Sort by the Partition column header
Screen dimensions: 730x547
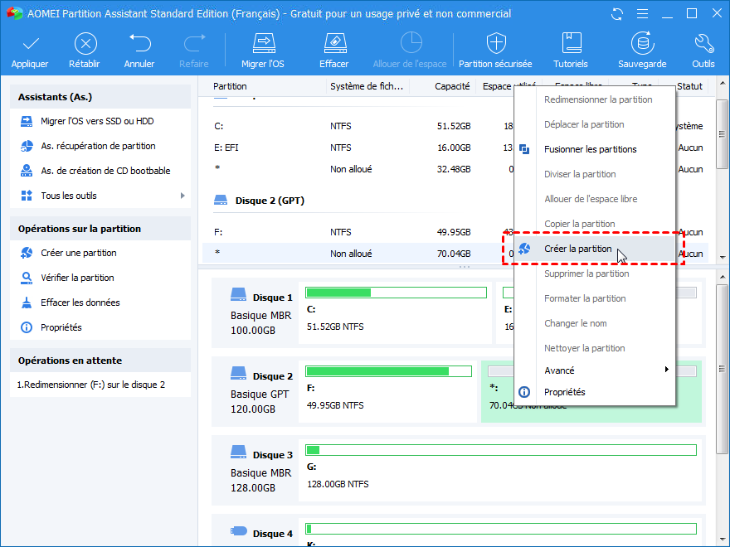click(x=230, y=86)
